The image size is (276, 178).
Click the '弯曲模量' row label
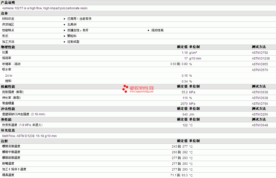coord(8,103)
